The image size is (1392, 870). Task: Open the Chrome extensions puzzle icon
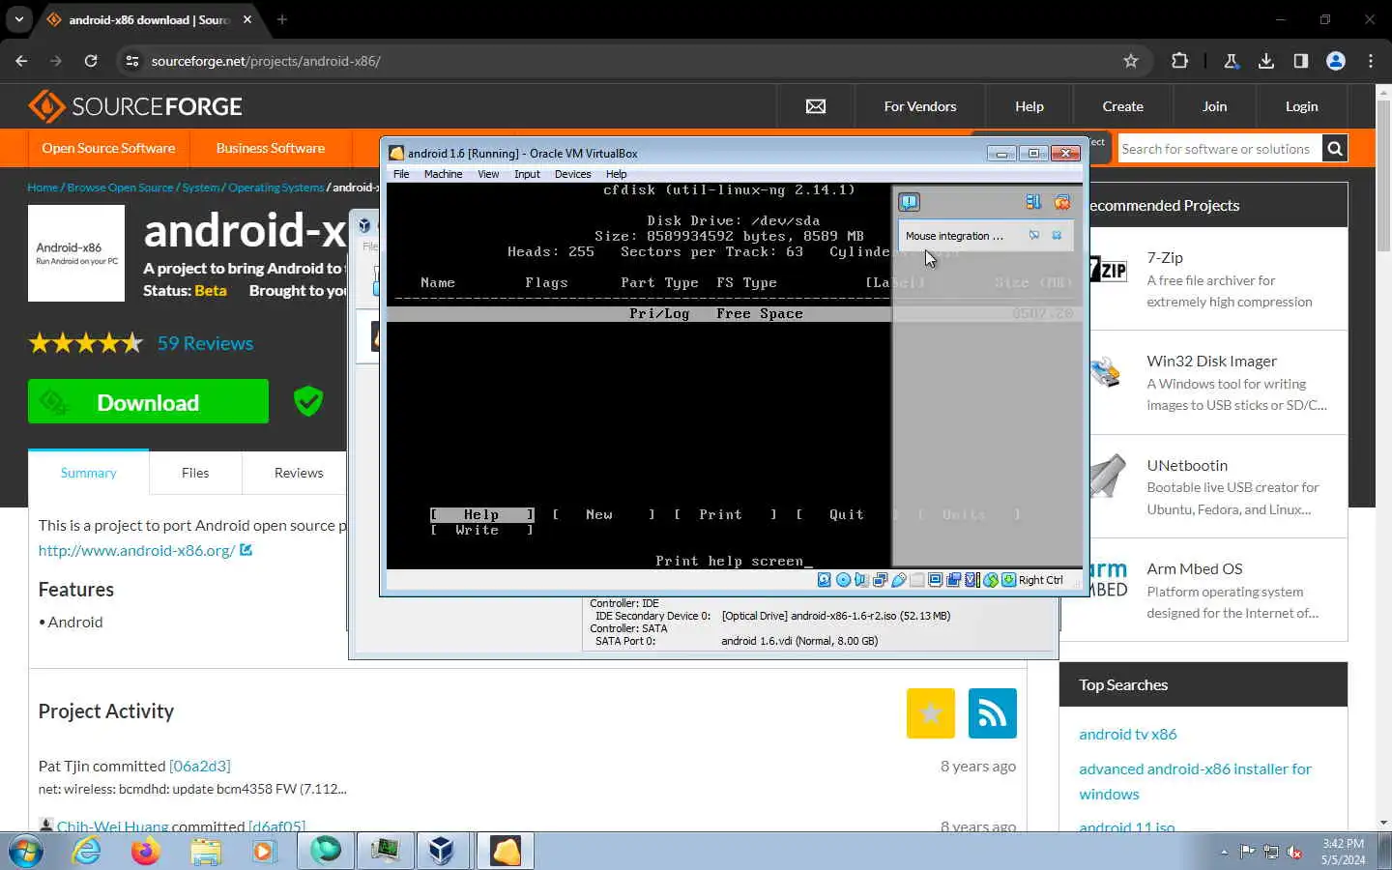point(1179,61)
